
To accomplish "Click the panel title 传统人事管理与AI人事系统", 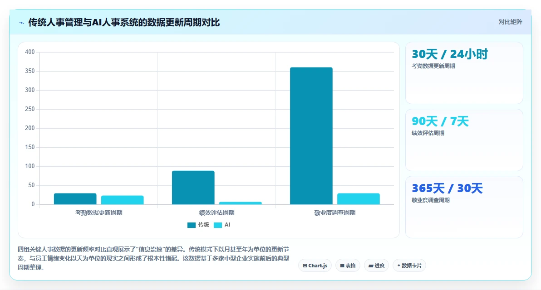I will (124, 22).
